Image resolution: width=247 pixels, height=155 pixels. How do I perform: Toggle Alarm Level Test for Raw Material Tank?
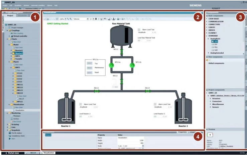click(x=139, y=30)
